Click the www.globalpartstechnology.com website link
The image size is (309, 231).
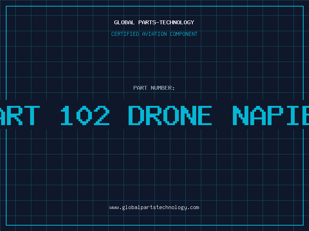[154, 208]
